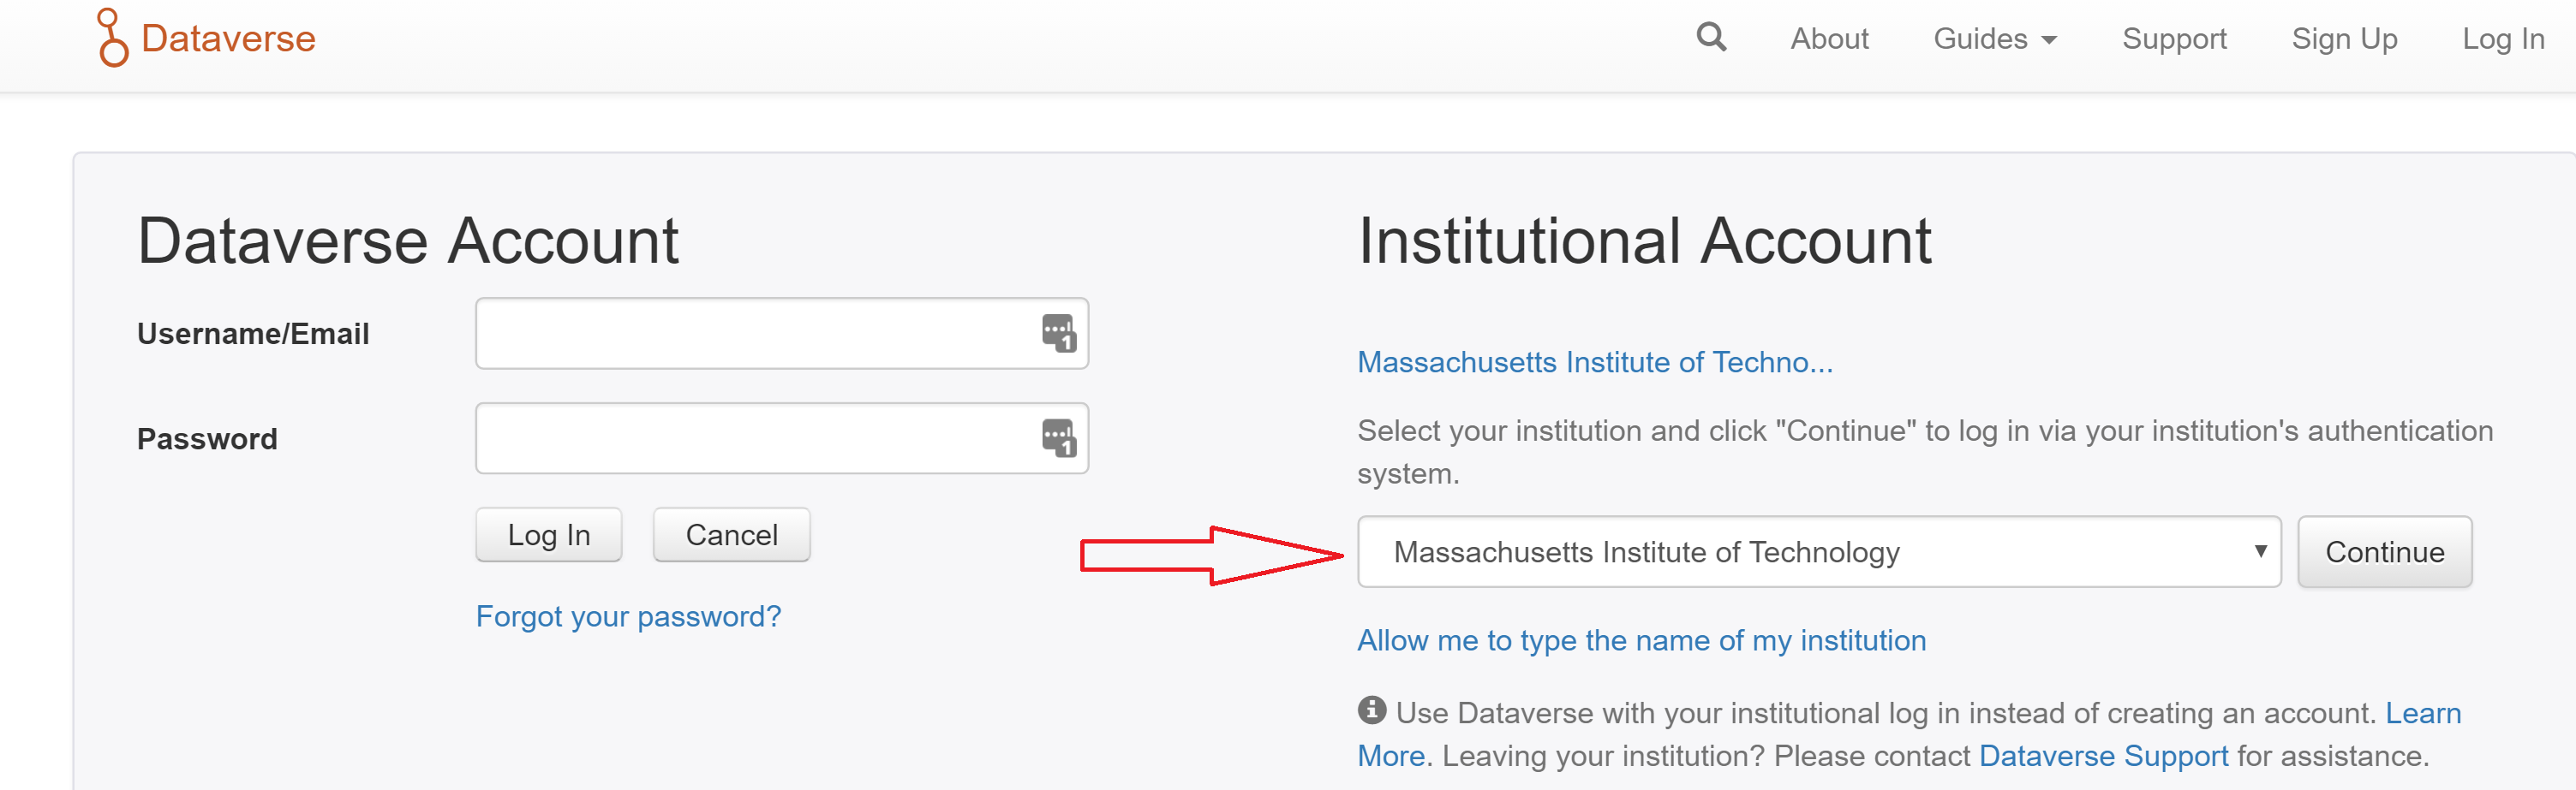This screenshot has width=2576, height=790.
Task: Click the Log In form button
Action: (549, 535)
